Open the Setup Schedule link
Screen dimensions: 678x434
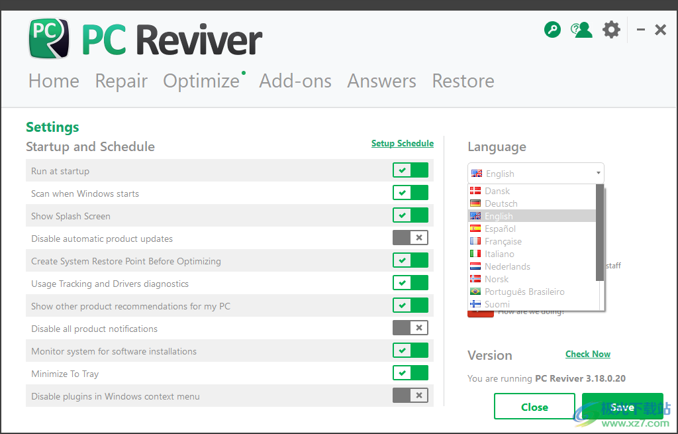[403, 143]
